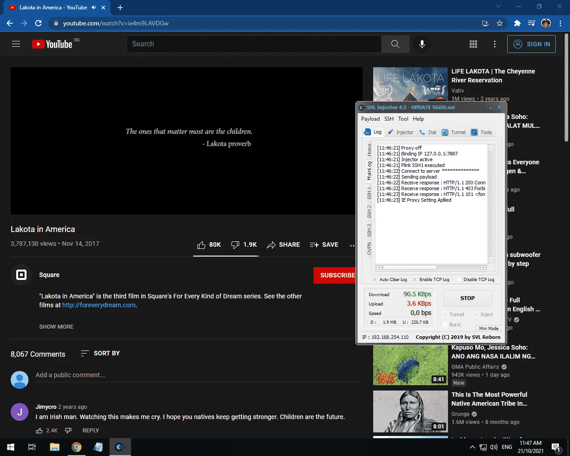Open Square channel avatar
The width and height of the screenshot is (570, 456).
tap(21, 275)
